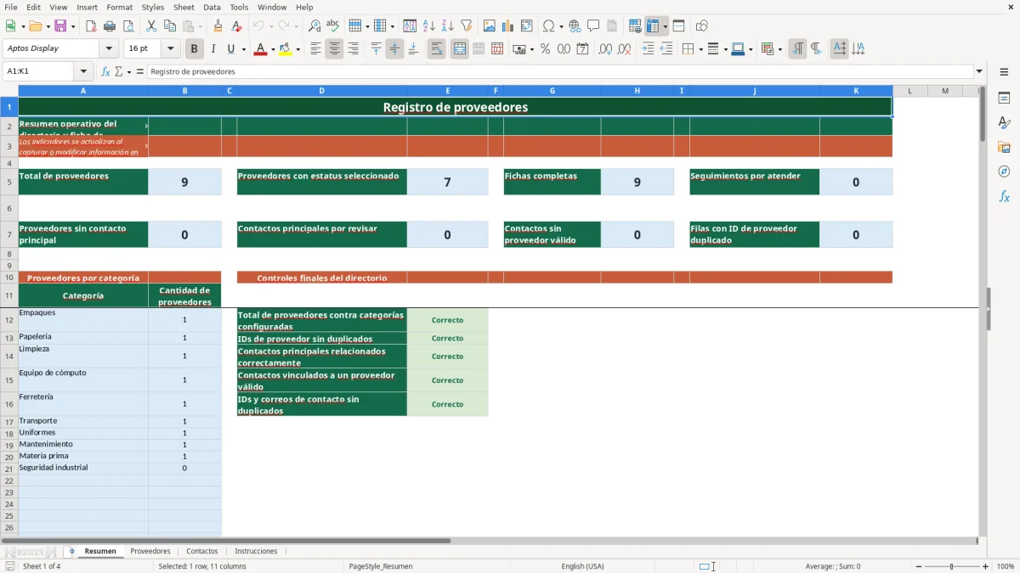Open the sidebar Functions fx icon

point(1004,196)
